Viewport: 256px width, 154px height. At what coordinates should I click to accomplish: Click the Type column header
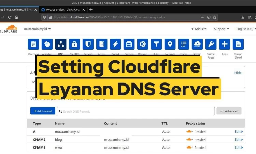(x=37, y=123)
